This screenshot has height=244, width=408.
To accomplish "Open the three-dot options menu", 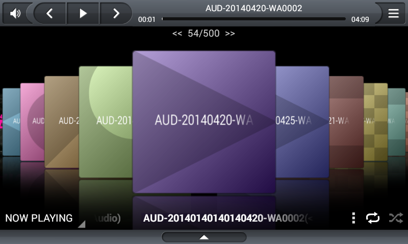I will (353, 218).
